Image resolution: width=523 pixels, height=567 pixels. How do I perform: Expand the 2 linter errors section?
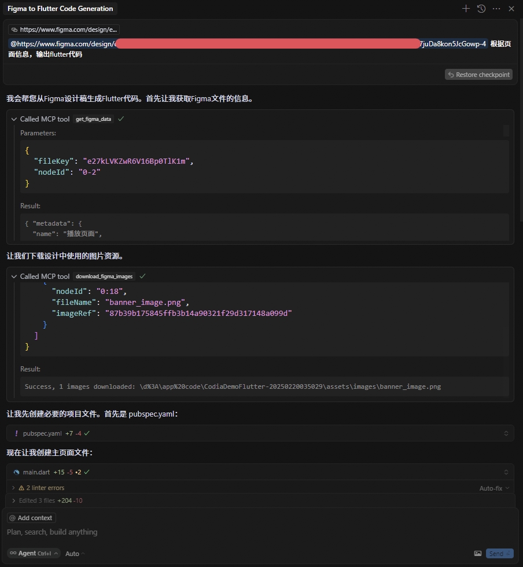(13, 488)
